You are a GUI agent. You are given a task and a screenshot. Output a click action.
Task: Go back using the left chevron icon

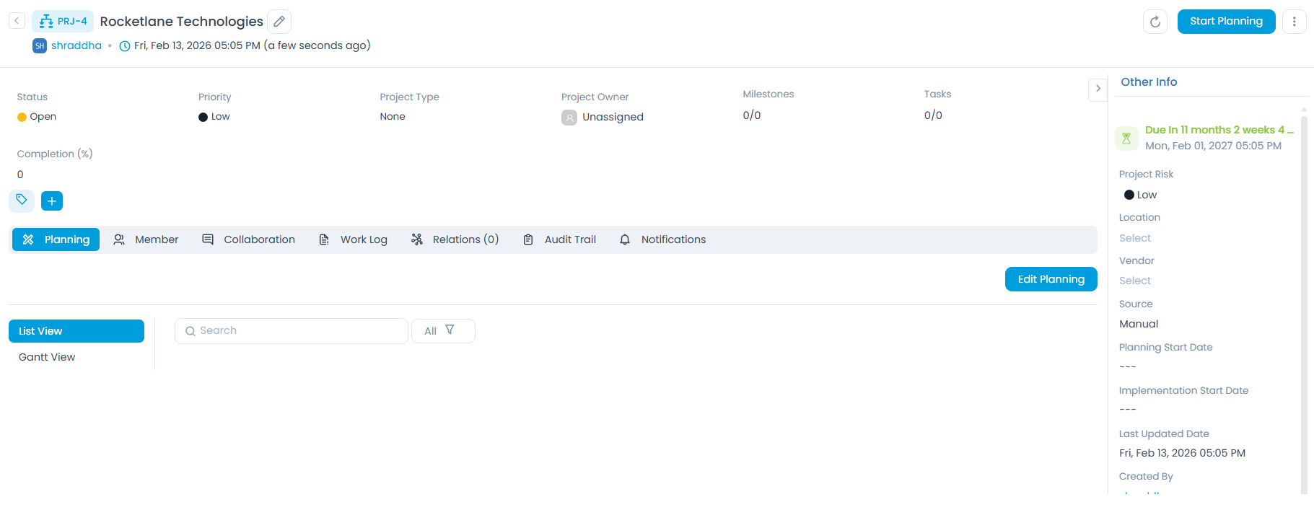(x=17, y=21)
